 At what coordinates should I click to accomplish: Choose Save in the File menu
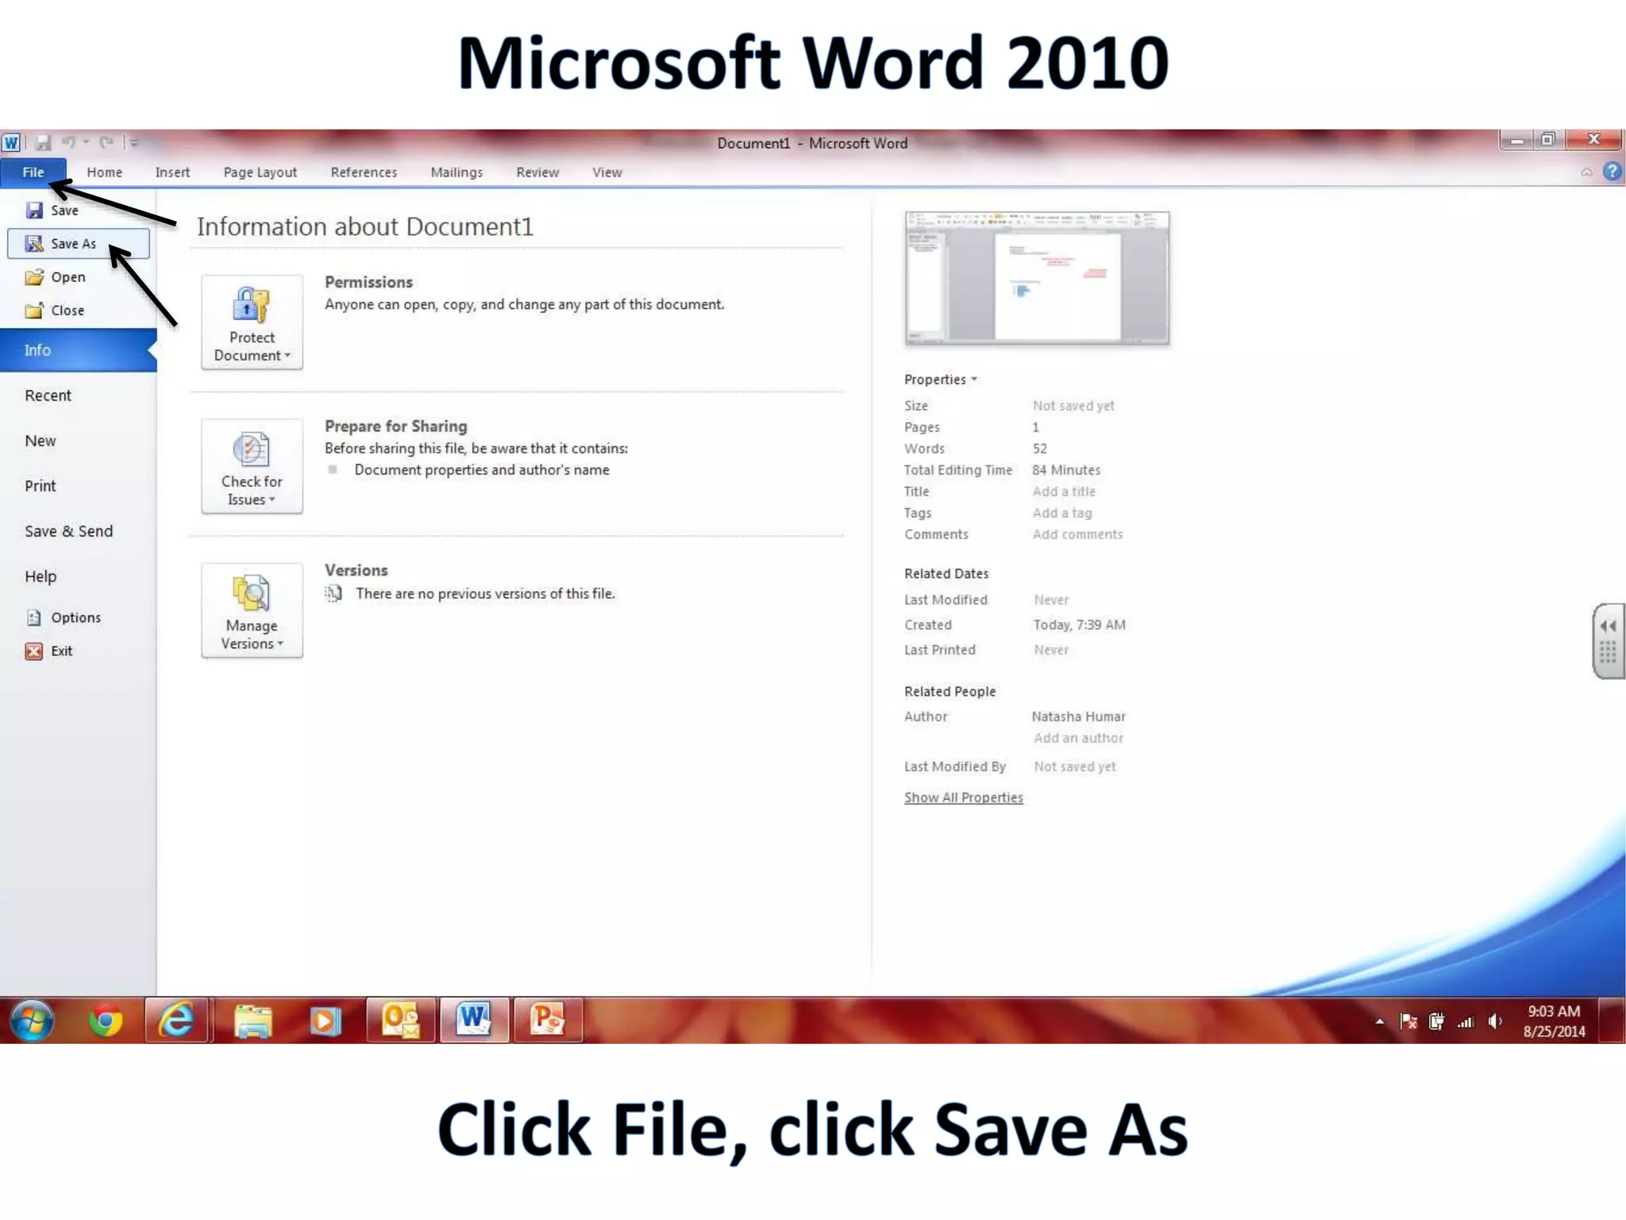point(78,210)
